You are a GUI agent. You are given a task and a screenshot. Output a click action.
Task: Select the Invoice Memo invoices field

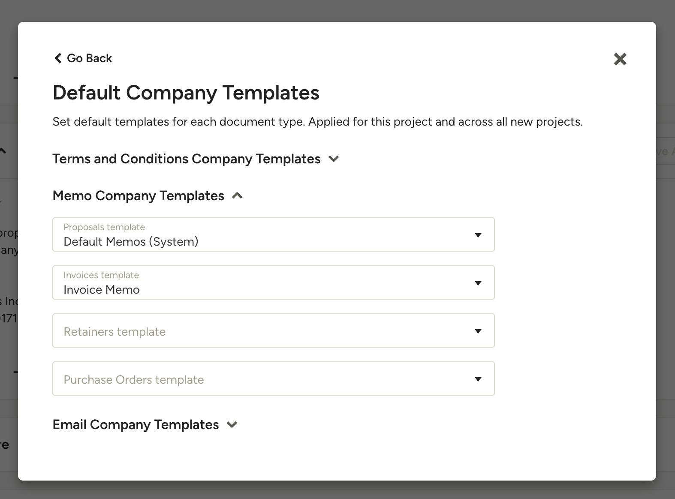(274, 283)
